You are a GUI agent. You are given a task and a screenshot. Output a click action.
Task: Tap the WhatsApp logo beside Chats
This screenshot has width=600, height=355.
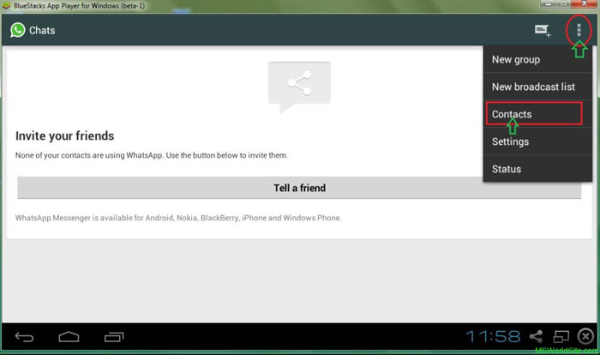18,30
